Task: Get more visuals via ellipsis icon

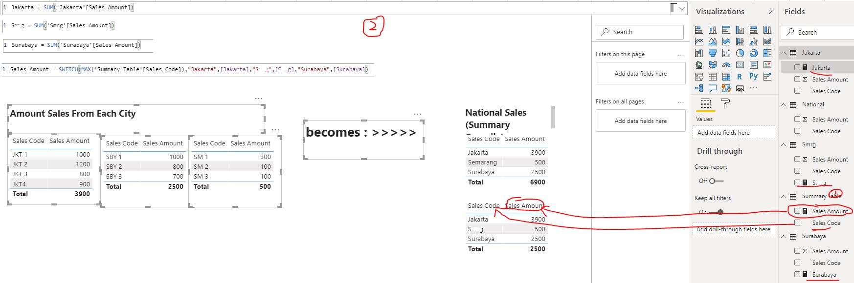Action: coord(754,88)
